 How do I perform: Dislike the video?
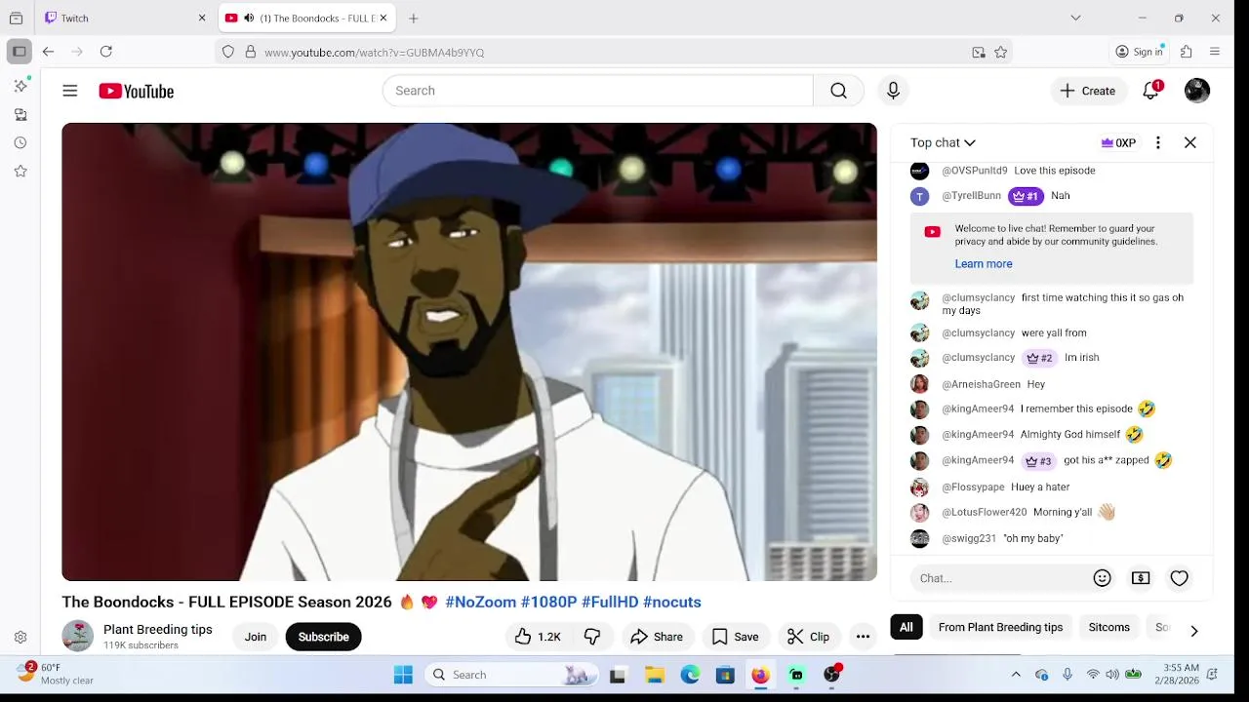(592, 637)
